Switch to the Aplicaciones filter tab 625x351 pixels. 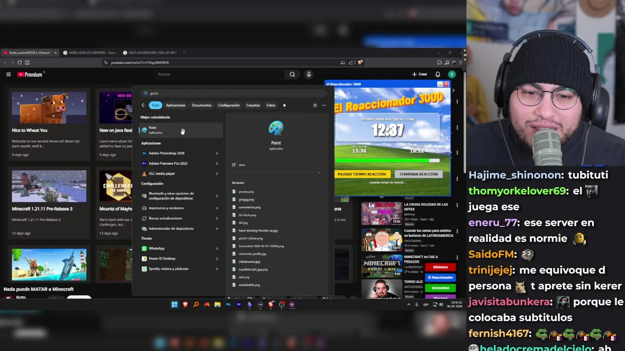176,105
